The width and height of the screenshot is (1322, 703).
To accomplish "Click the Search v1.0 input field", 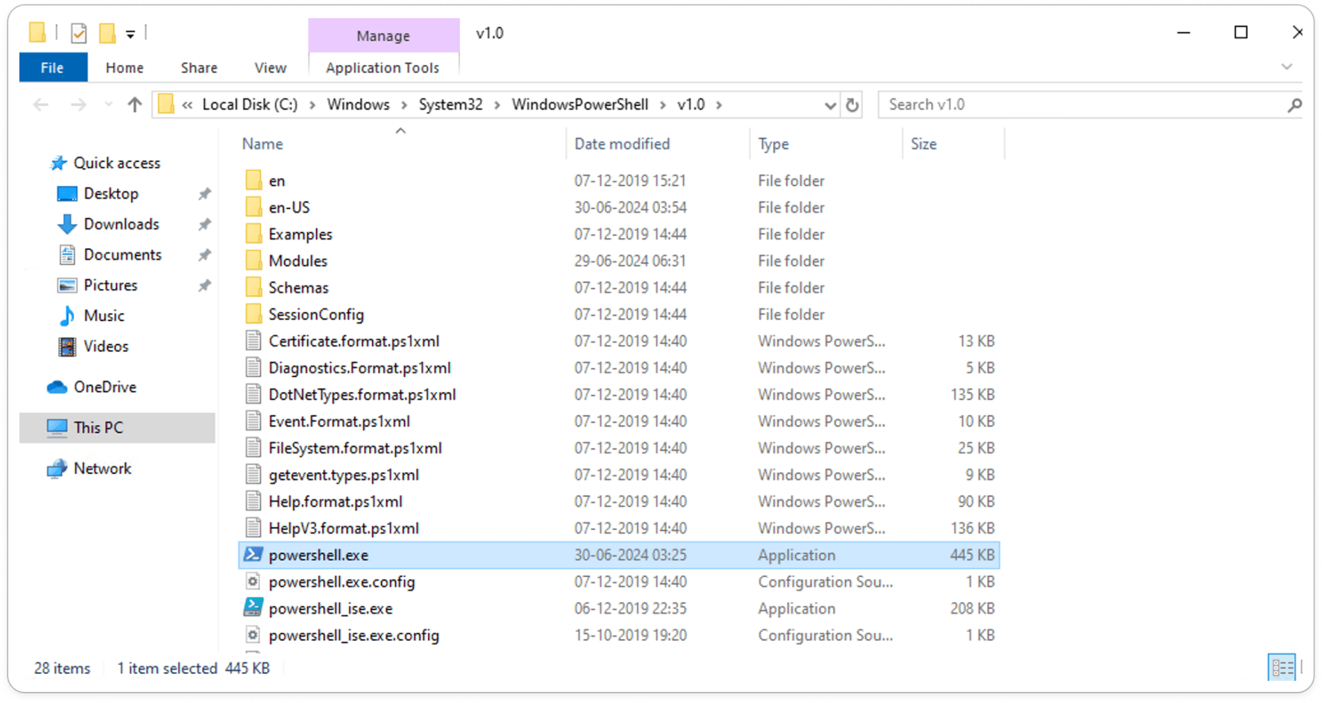I will [1080, 104].
